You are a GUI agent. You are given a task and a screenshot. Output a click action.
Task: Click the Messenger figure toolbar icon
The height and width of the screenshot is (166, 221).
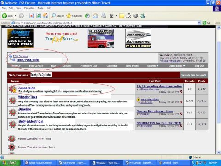point(128,16)
